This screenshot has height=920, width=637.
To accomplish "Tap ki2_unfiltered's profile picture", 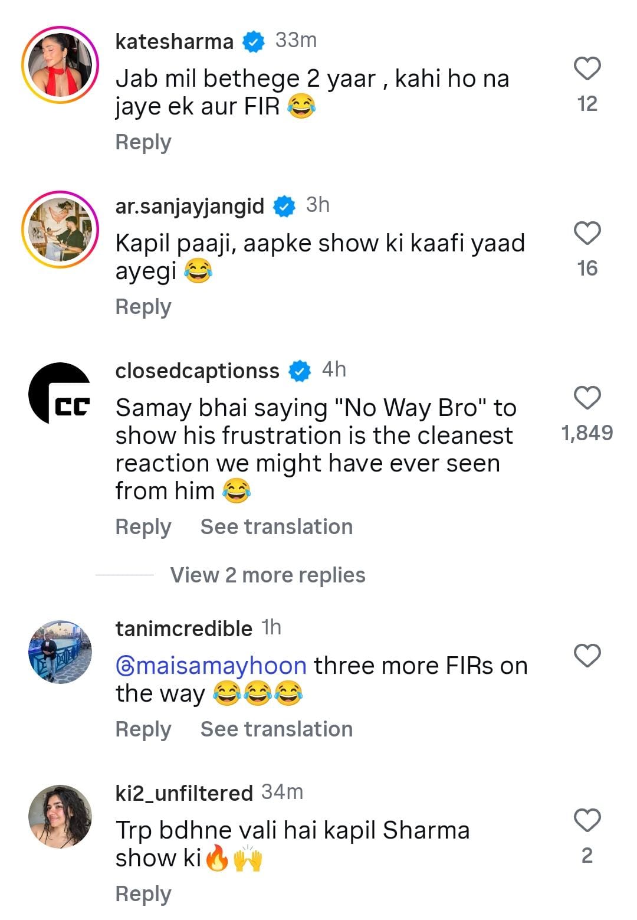I will coord(60,817).
